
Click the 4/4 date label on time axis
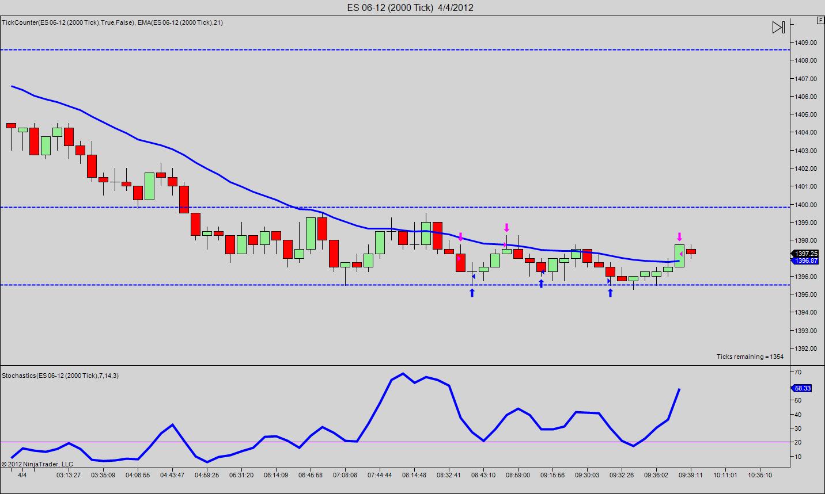pyautogui.click(x=22, y=475)
